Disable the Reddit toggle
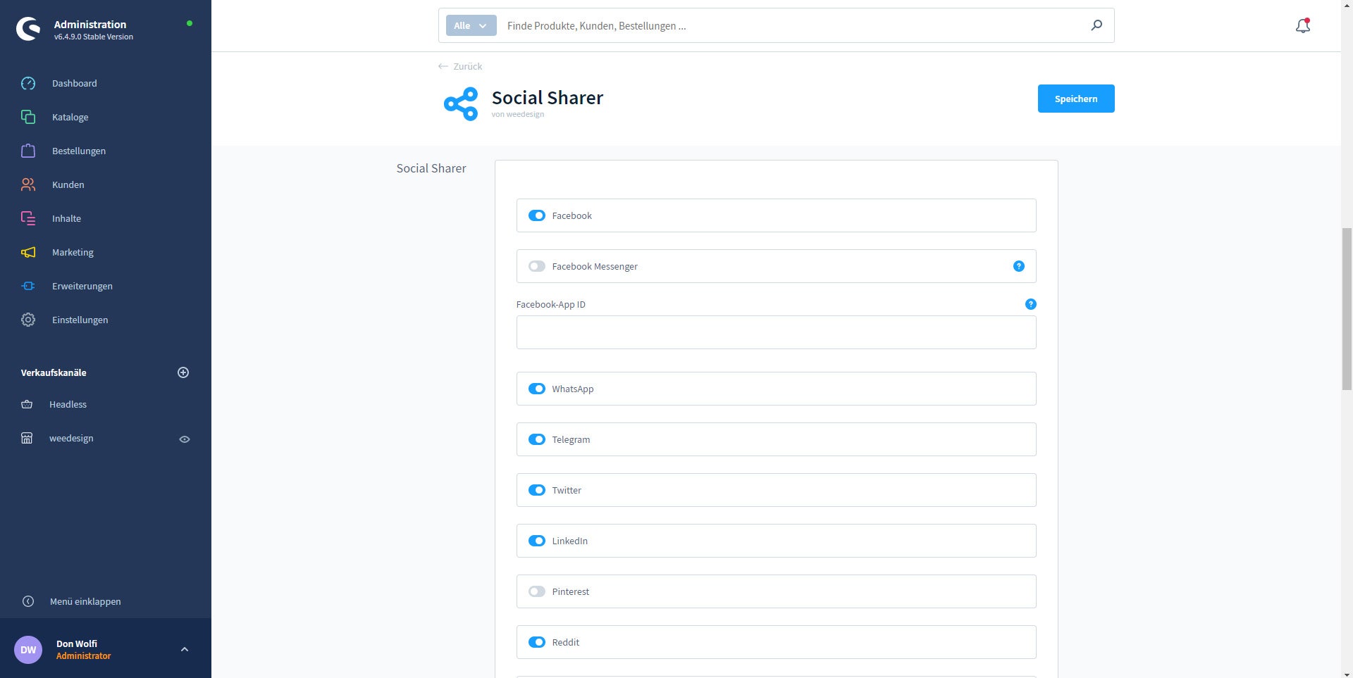1353x678 pixels. pos(537,642)
